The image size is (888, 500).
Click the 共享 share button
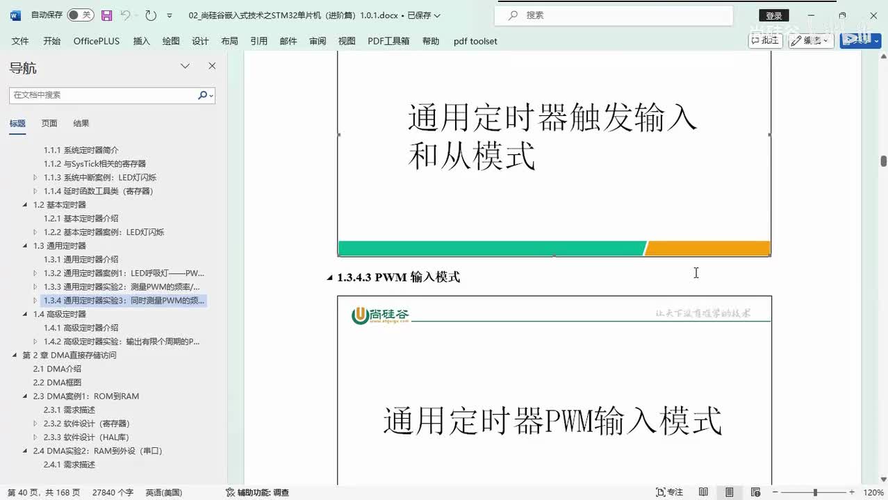tap(860, 40)
